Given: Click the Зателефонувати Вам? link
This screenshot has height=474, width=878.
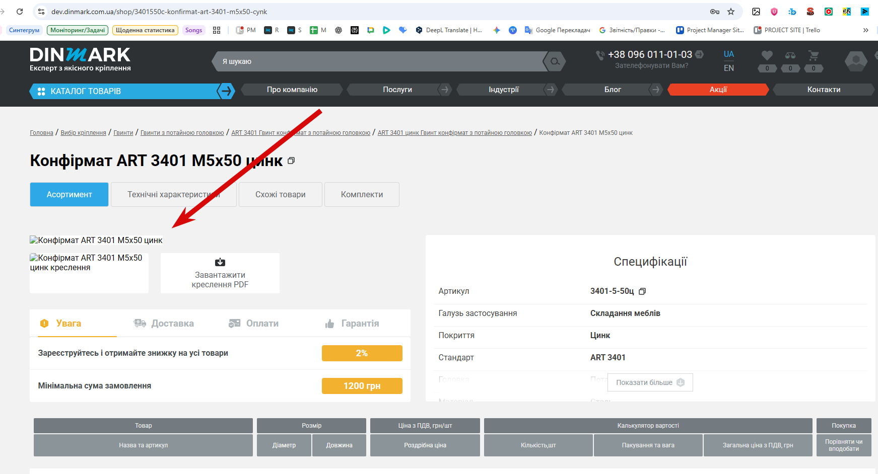Looking at the screenshot, I should (651, 65).
